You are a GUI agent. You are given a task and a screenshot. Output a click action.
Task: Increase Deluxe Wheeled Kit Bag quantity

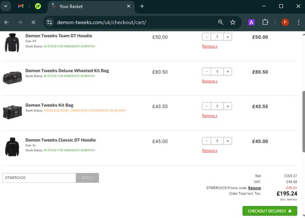pyautogui.click(x=228, y=72)
